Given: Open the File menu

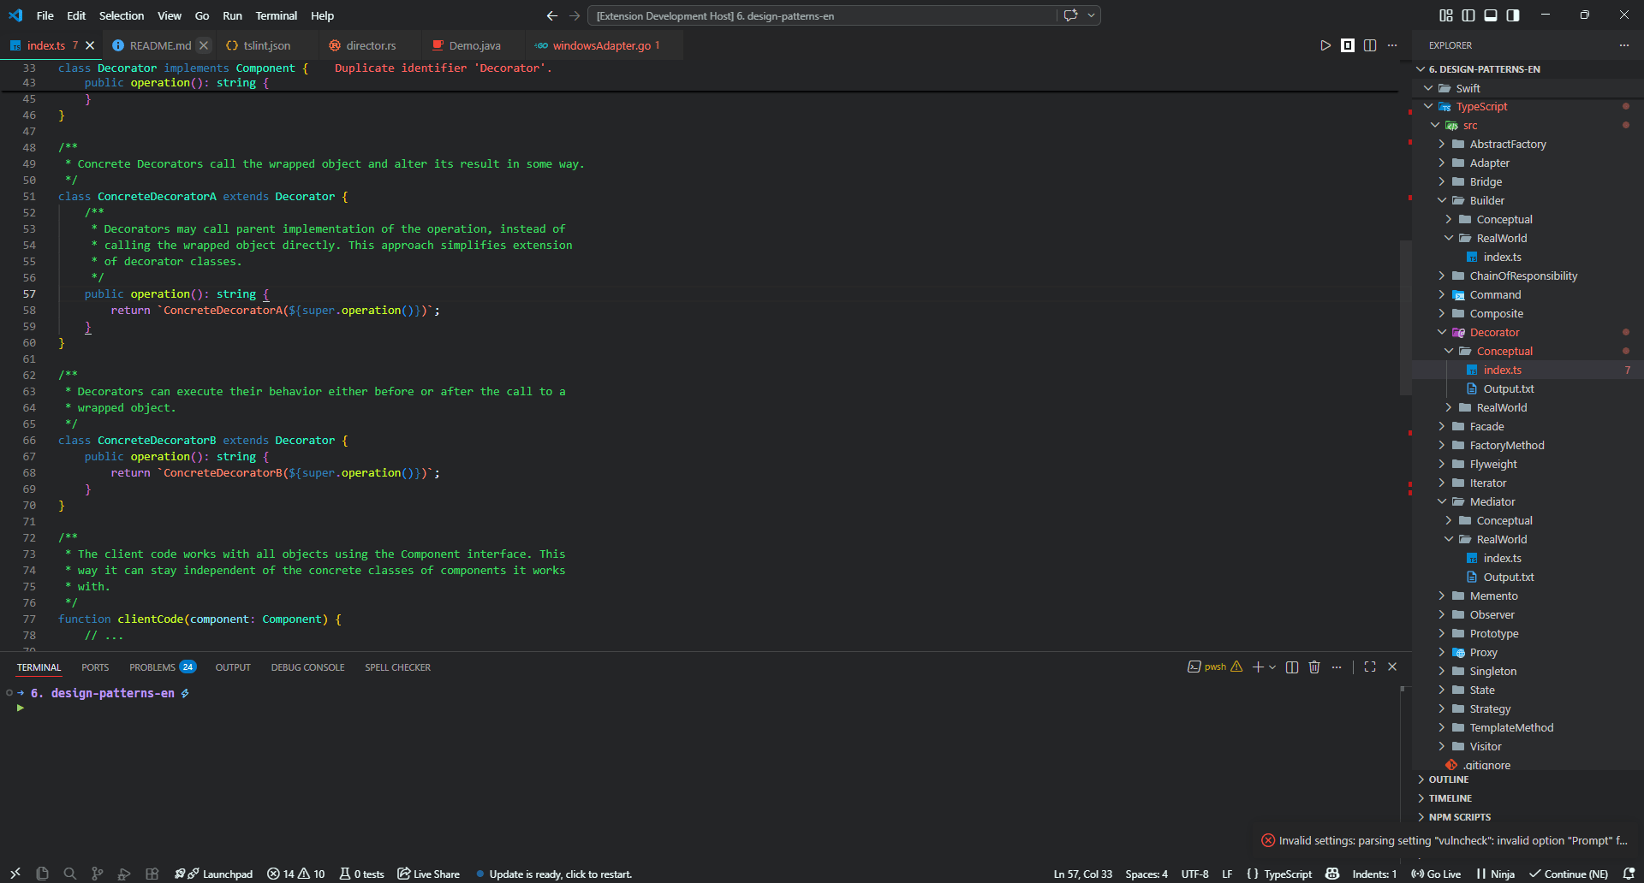Looking at the screenshot, I should coord(45,15).
